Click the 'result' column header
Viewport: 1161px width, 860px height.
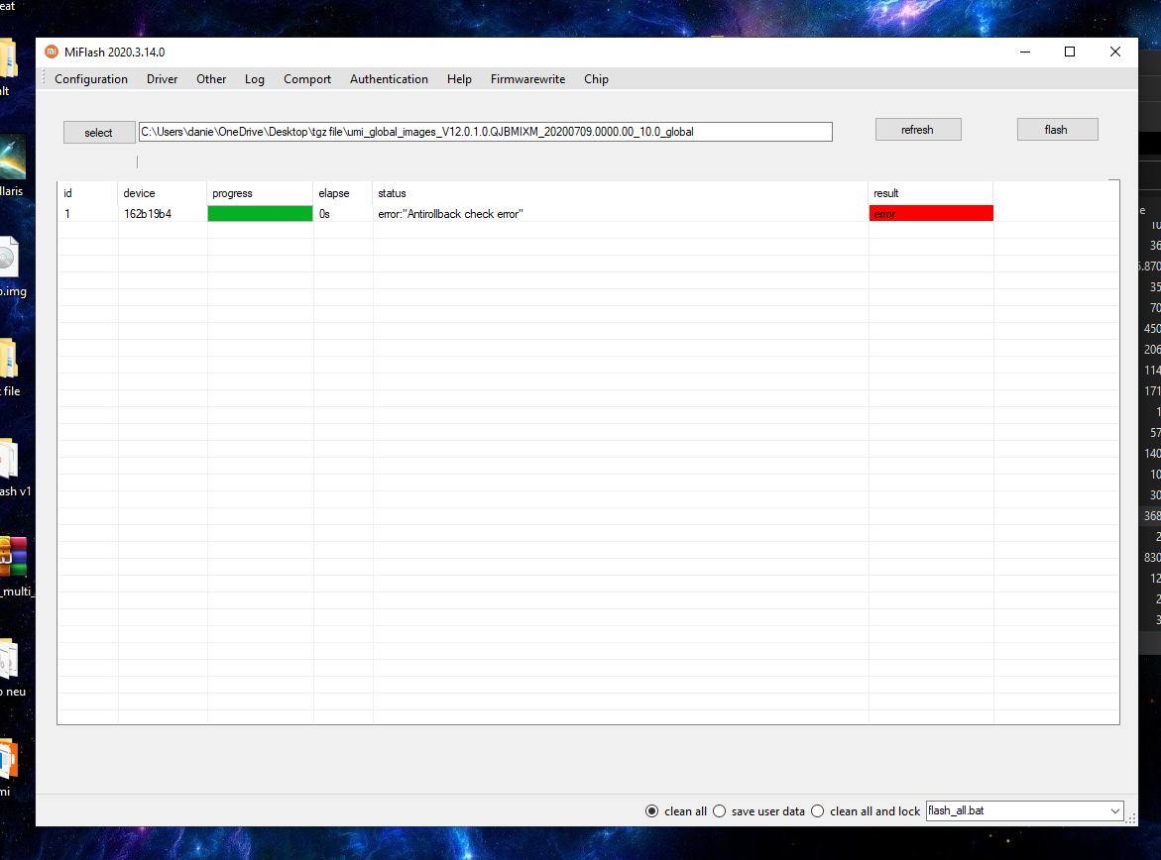coord(931,193)
